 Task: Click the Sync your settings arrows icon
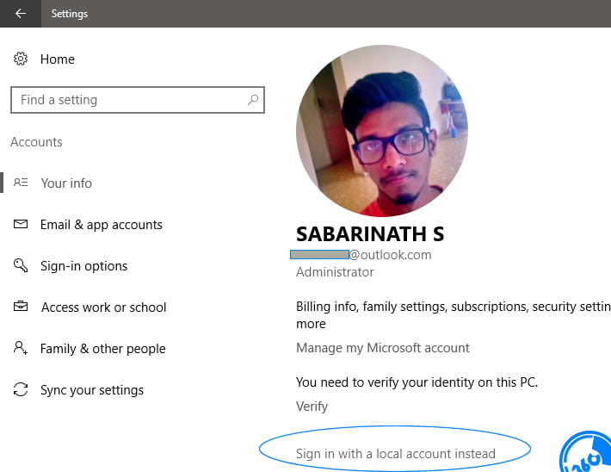tap(21, 390)
